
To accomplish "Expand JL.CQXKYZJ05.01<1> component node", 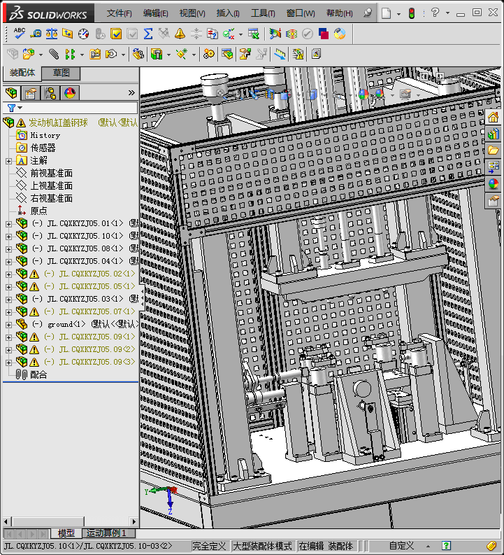I will [8, 224].
